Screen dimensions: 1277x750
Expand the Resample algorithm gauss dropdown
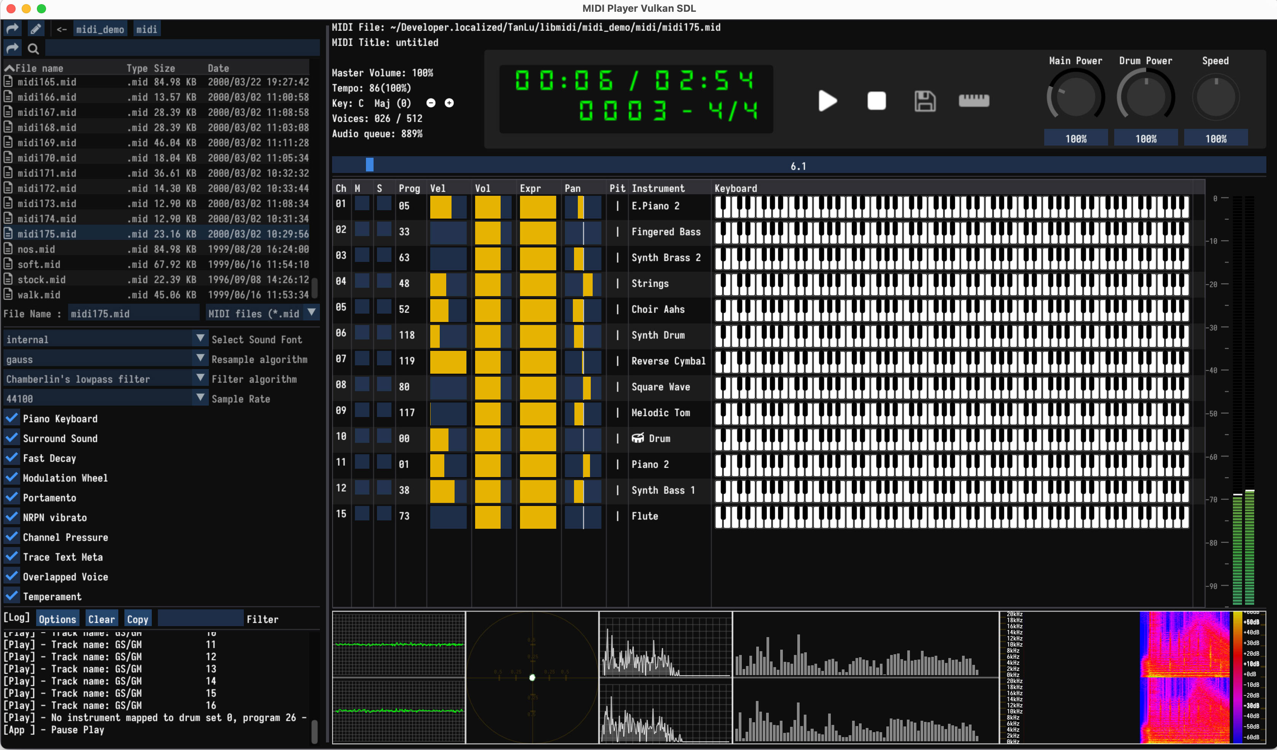[200, 358]
